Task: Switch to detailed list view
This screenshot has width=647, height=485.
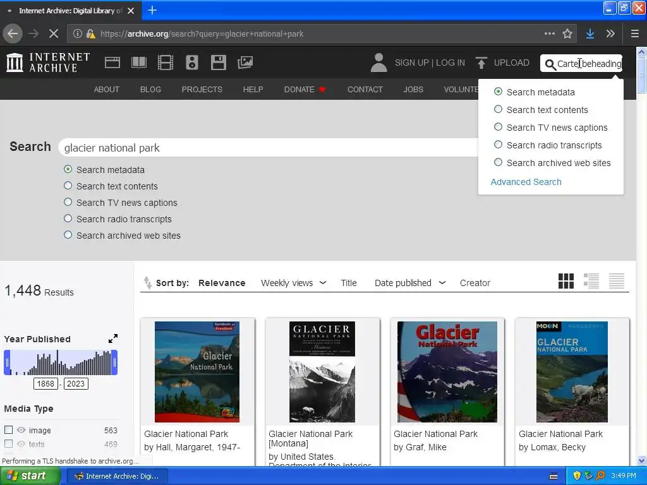Action: pos(591,281)
